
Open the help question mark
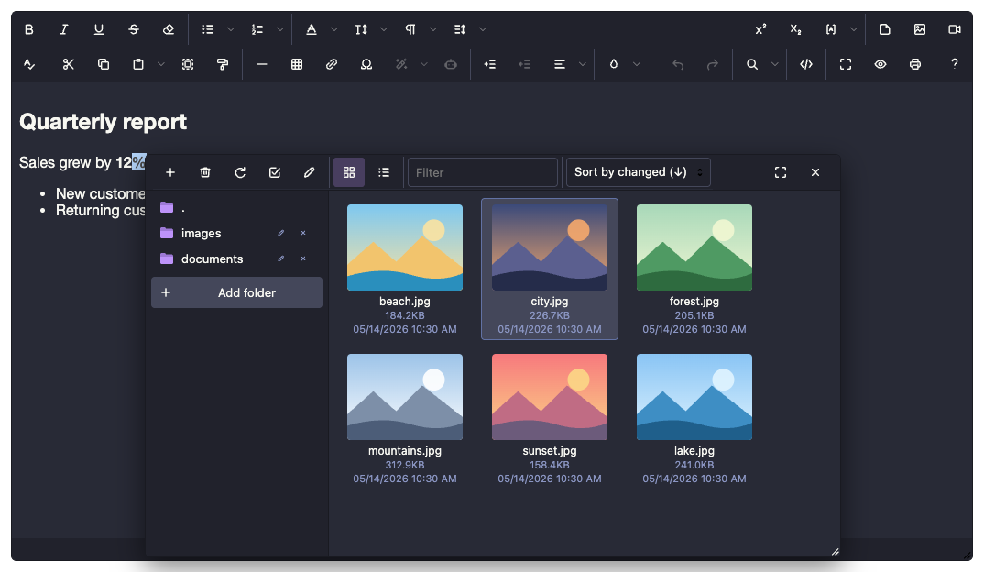tap(955, 64)
